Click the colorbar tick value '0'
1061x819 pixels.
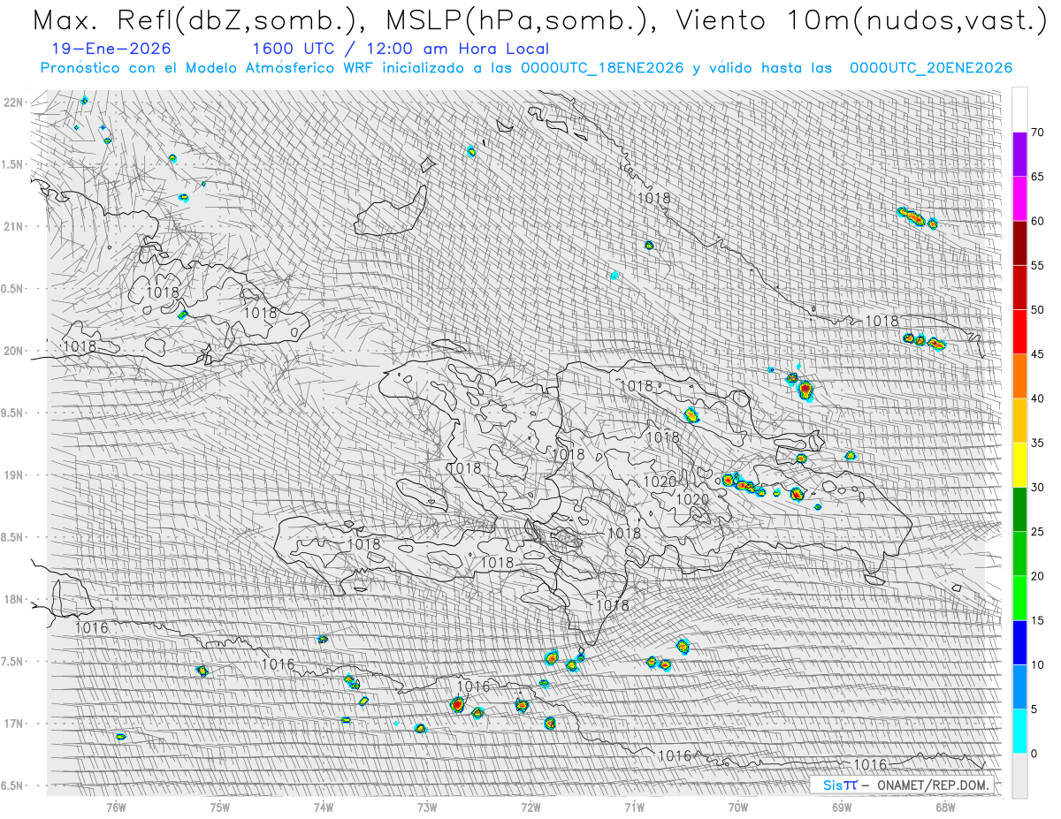click(x=1035, y=754)
